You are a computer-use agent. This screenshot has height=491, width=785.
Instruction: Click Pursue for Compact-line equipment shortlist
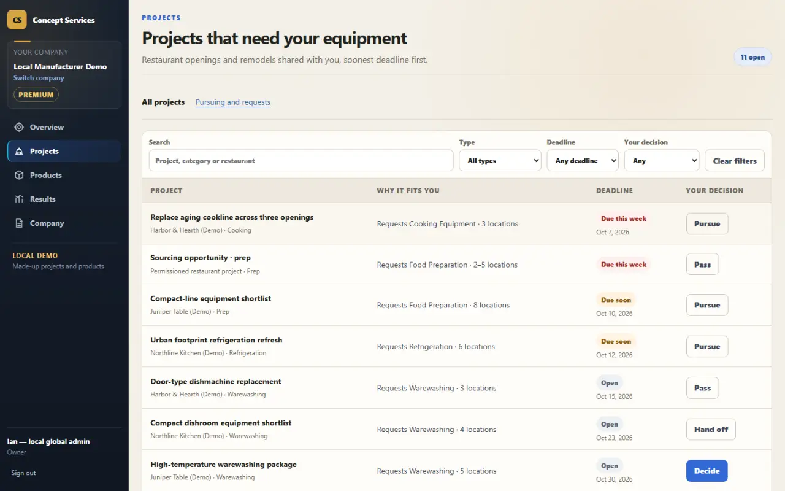(707, 305)
